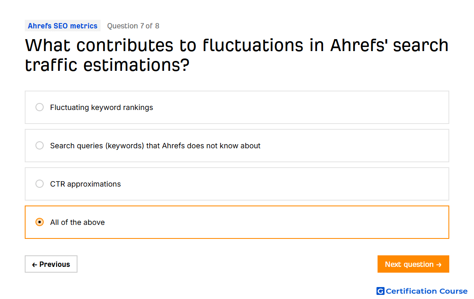Open the Certification Course text link

(x=427, y=291)
